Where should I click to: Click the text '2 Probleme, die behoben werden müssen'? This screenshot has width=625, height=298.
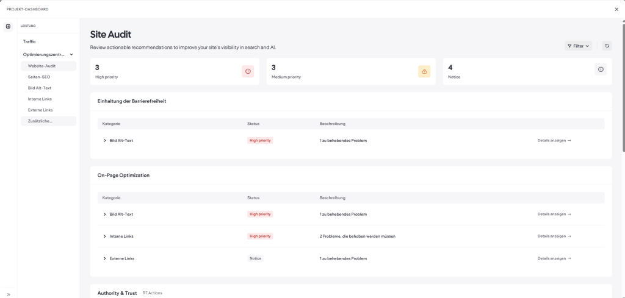(357, 236)
